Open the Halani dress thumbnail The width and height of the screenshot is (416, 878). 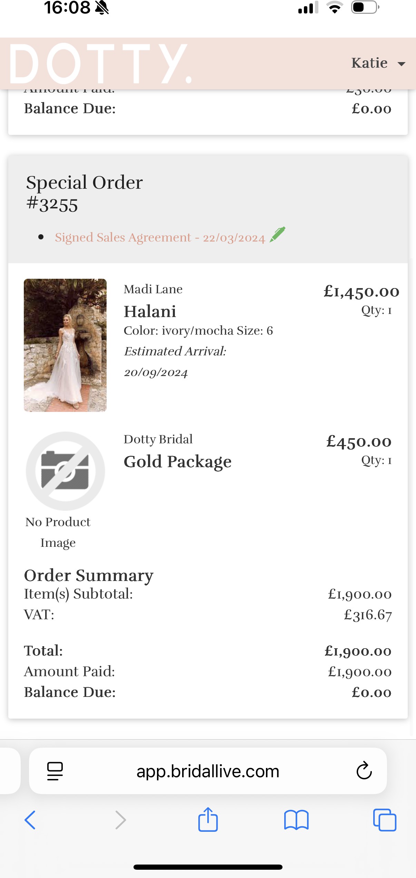pyautogui.click(x=65, y=345)
